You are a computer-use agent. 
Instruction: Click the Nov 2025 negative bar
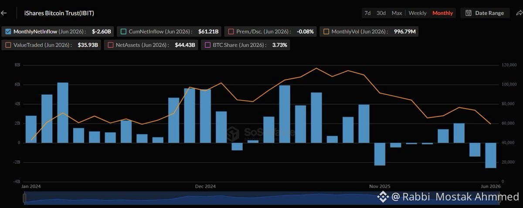[380, 154]
